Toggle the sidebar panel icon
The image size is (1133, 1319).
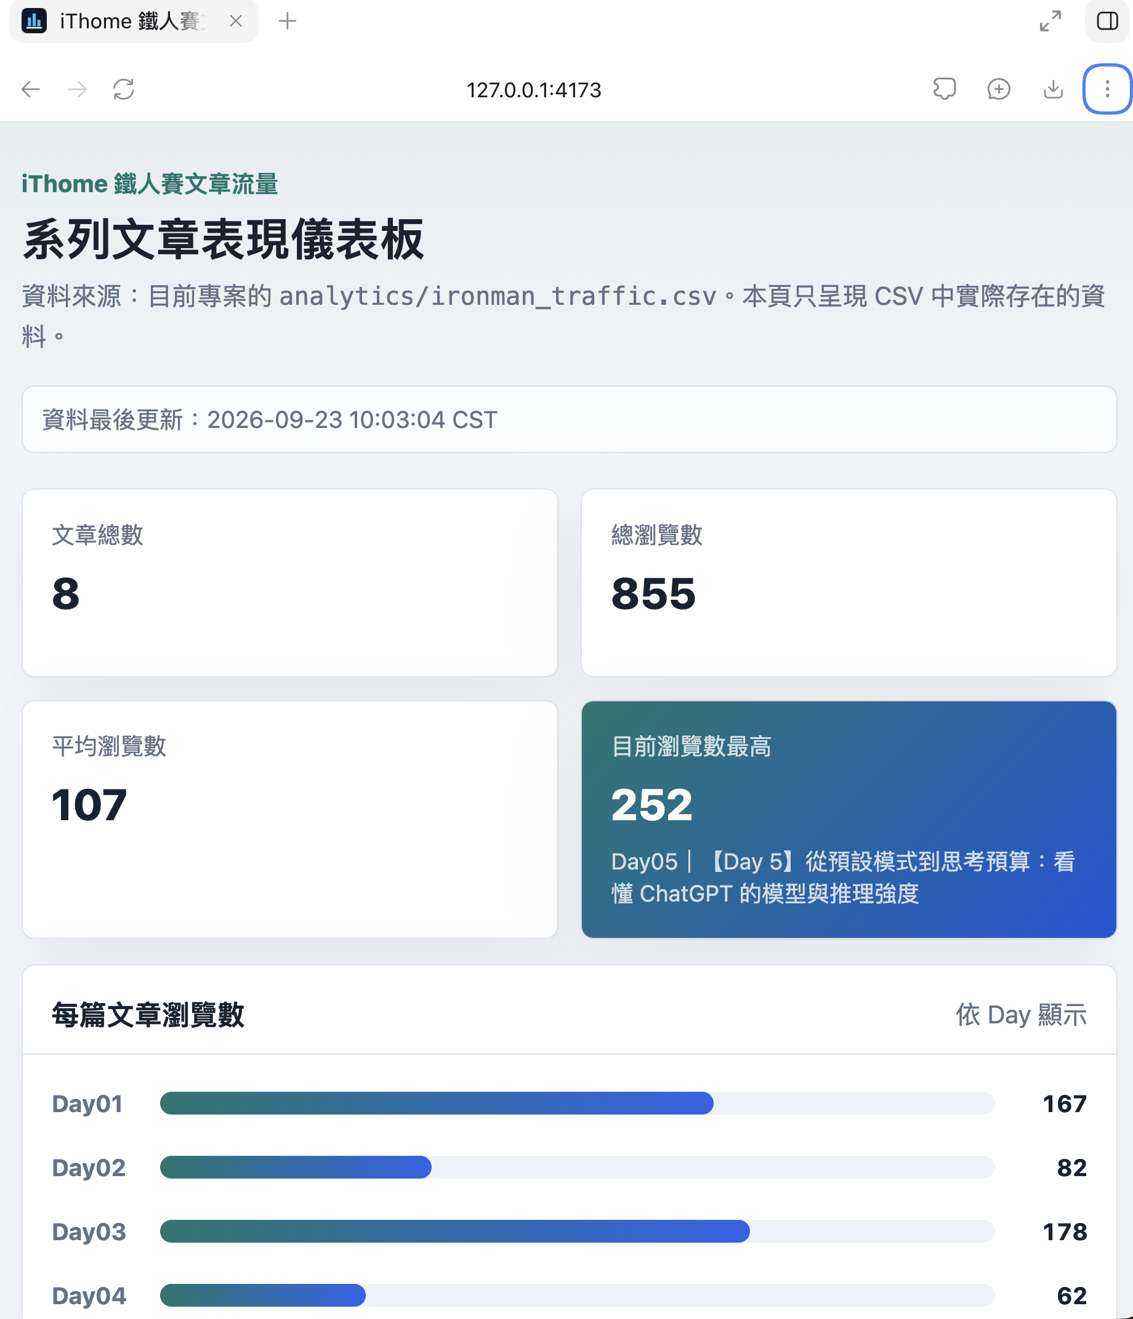tap(1108, 21)
